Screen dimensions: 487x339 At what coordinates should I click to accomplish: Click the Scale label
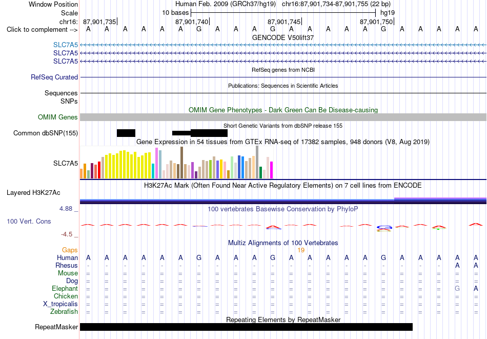(70, 13)
